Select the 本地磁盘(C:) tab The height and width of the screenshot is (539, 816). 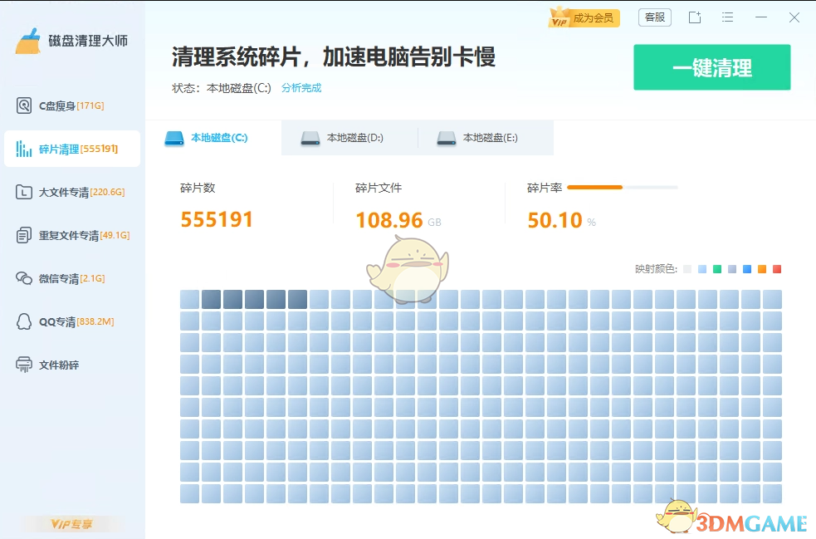click(x=217, y=138)
